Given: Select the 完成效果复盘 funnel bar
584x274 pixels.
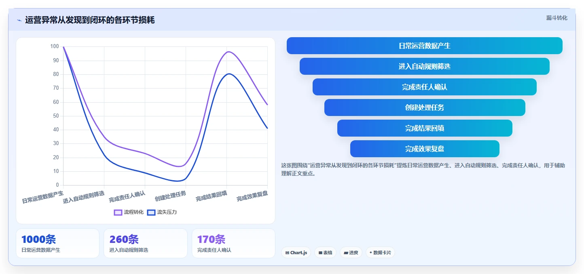Looking at the screenshot, I should (425, 149).
